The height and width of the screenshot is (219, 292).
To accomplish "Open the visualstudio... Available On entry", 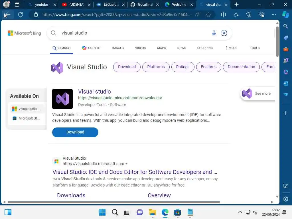I will [x=27, y=109].
